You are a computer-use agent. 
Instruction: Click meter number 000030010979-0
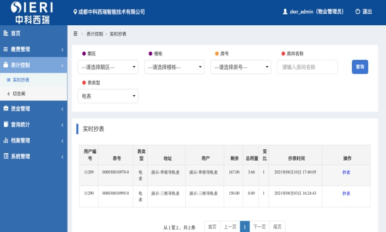pos(116,172)
